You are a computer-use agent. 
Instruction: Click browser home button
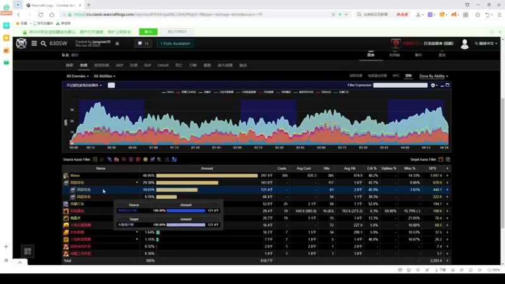[x=52, y=15]
